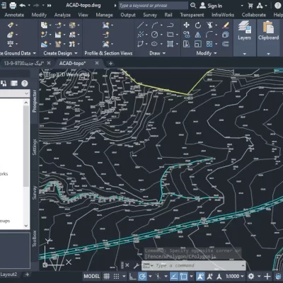Click the Fillet tool in Modify panel

click(209, 35)
